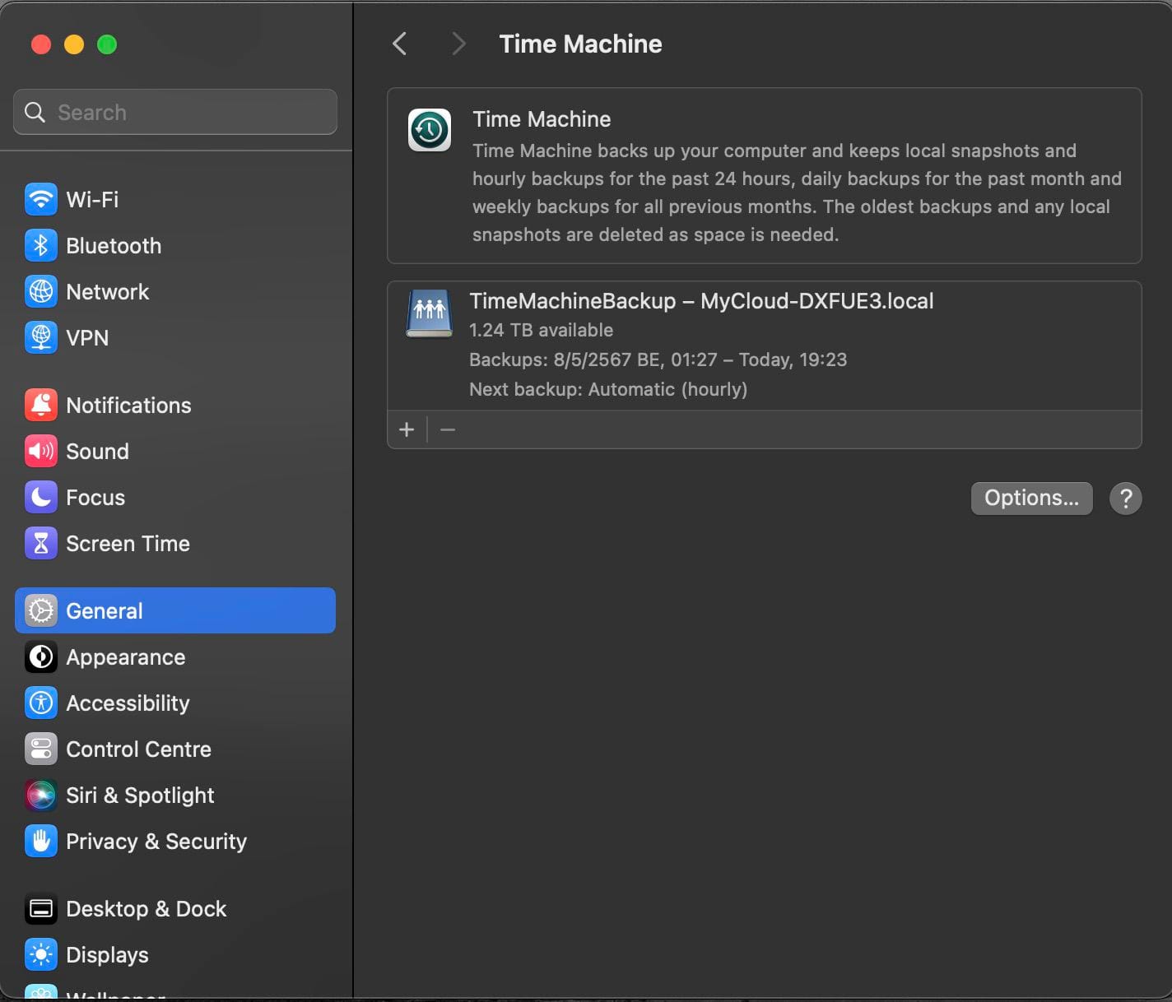
Task: Click 'Next backup: Automatic (hourly)' text
Action: 608,389
